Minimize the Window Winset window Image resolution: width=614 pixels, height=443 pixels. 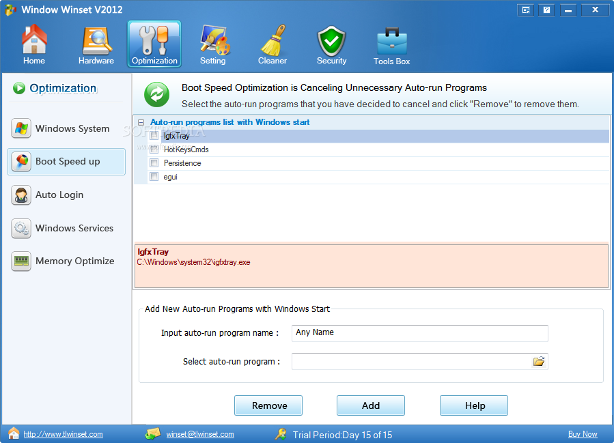pos(568,10)
